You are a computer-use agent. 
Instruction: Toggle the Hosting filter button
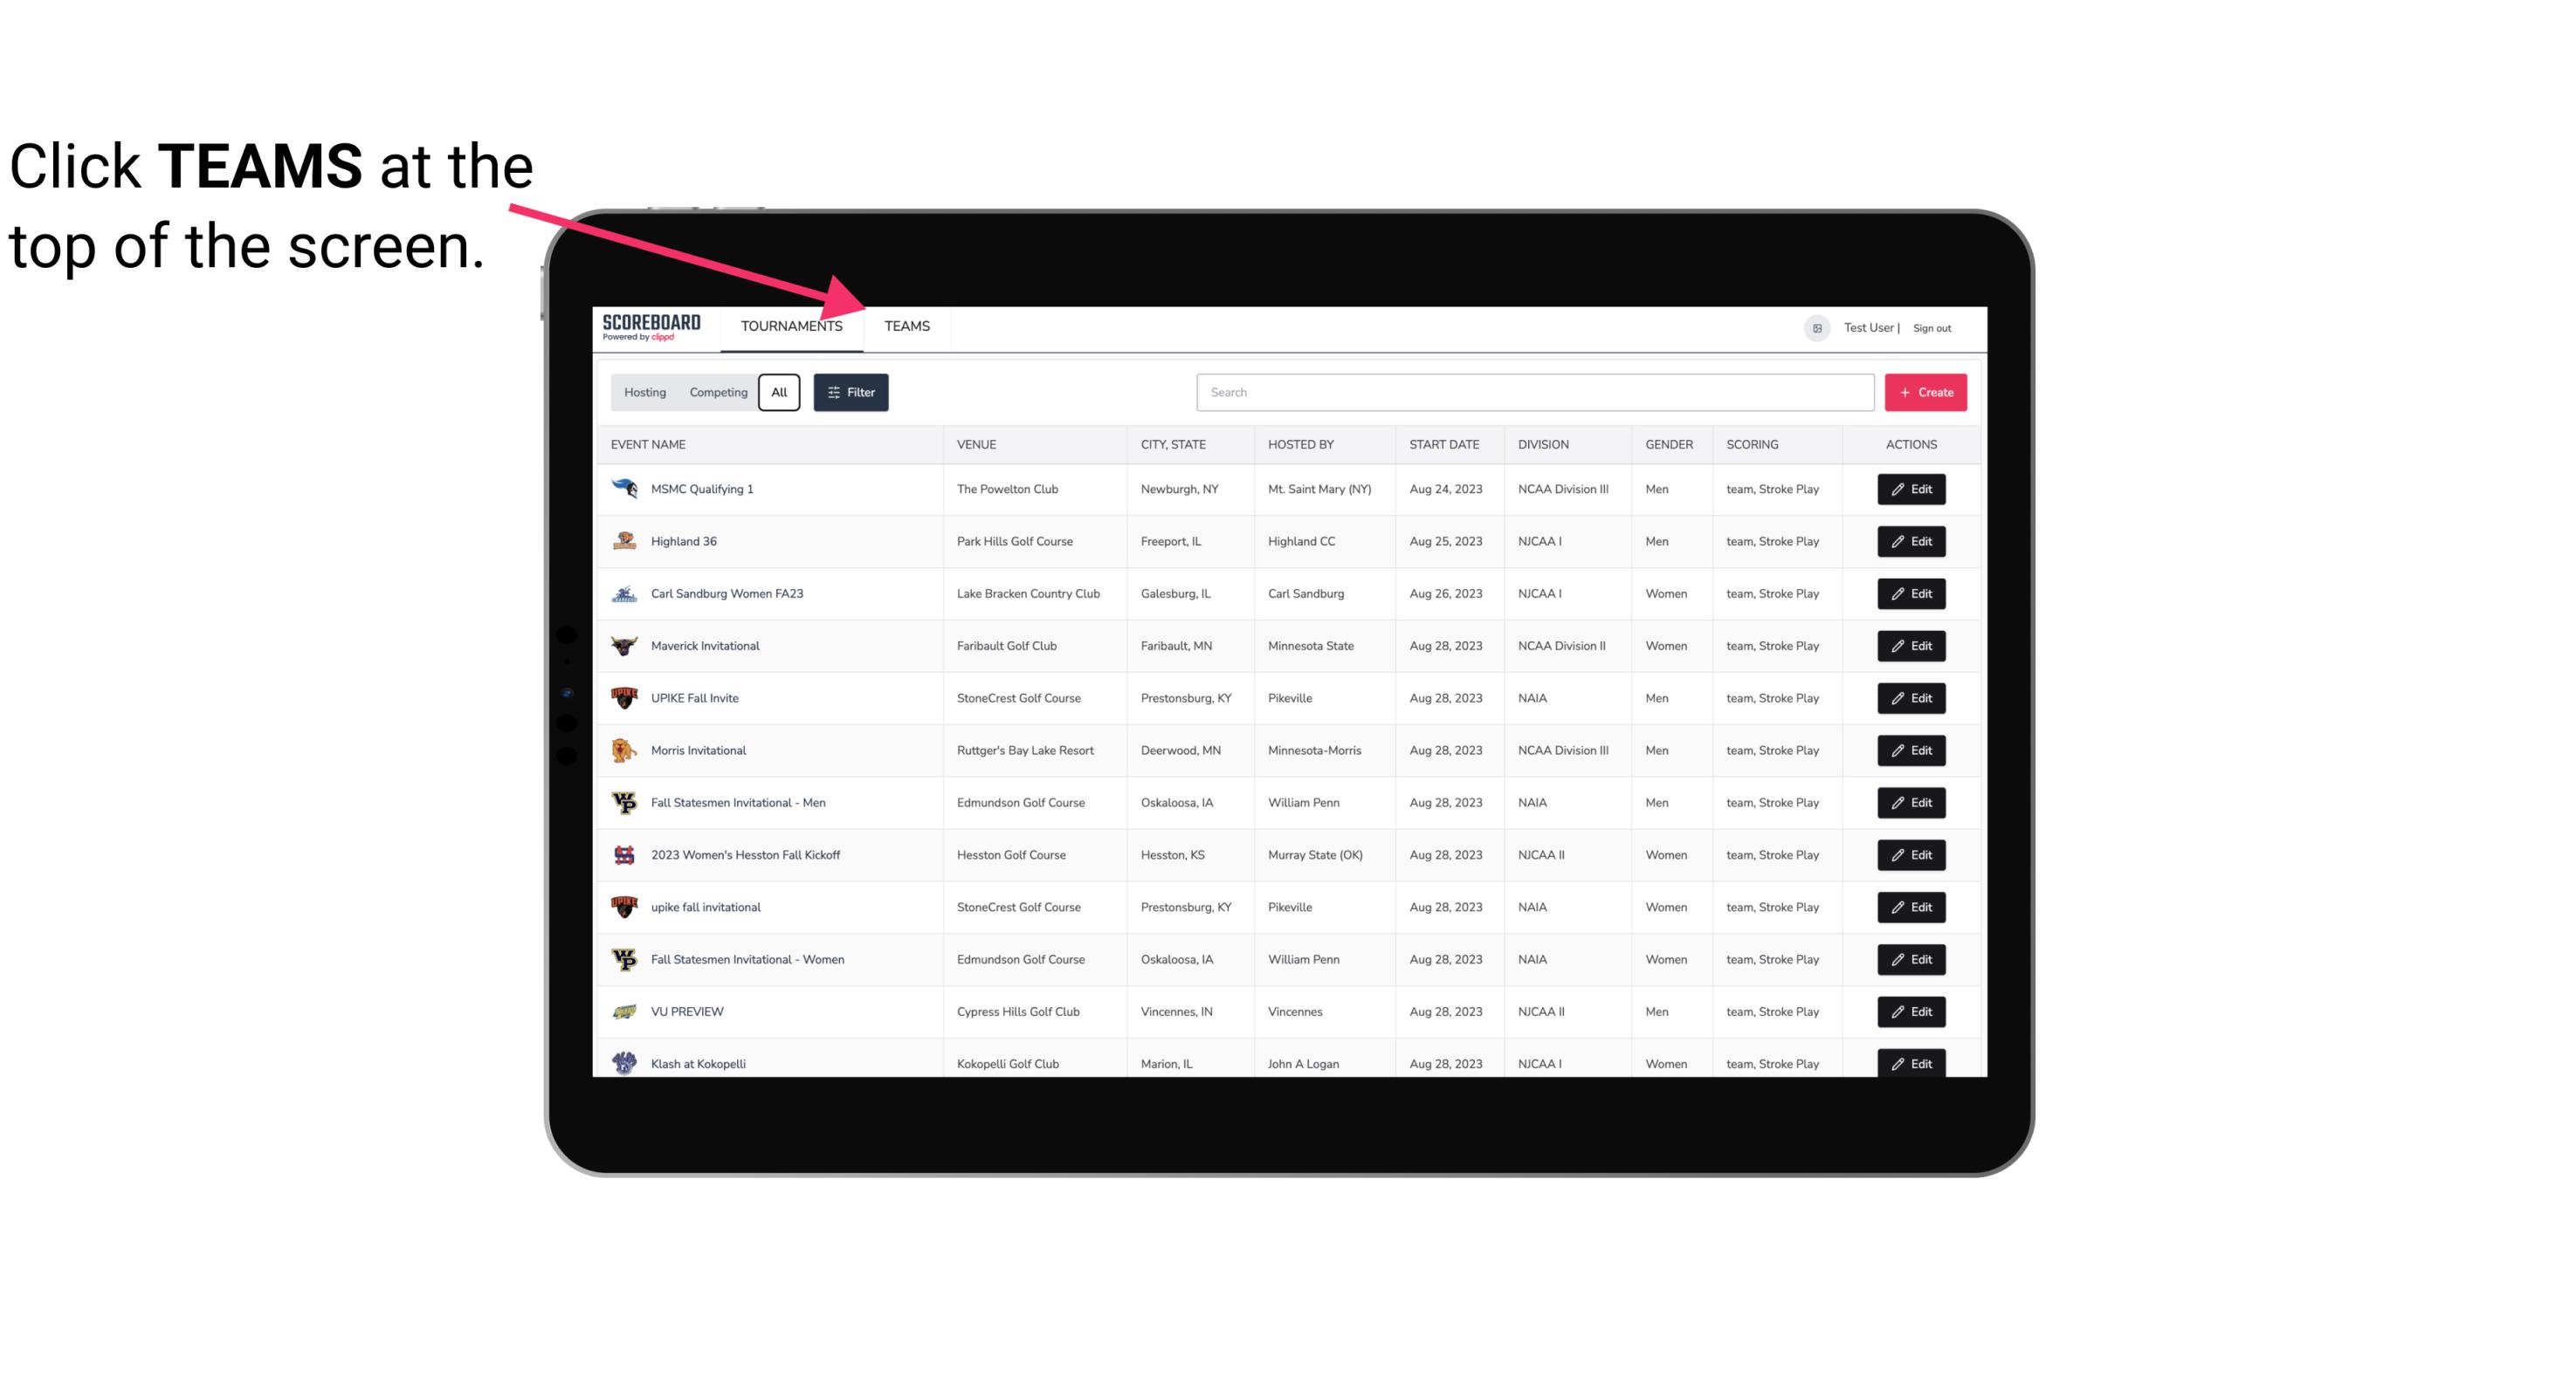click(644, 393)
